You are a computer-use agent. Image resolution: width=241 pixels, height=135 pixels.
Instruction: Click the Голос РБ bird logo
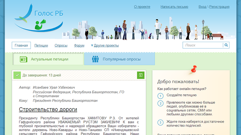point(38,18)
